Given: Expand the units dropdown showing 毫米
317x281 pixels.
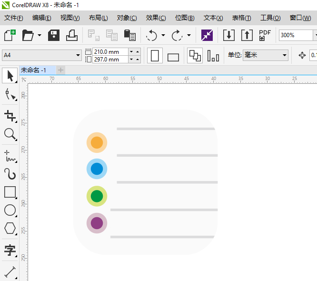Looking at the screenshot, I should 284,56.
